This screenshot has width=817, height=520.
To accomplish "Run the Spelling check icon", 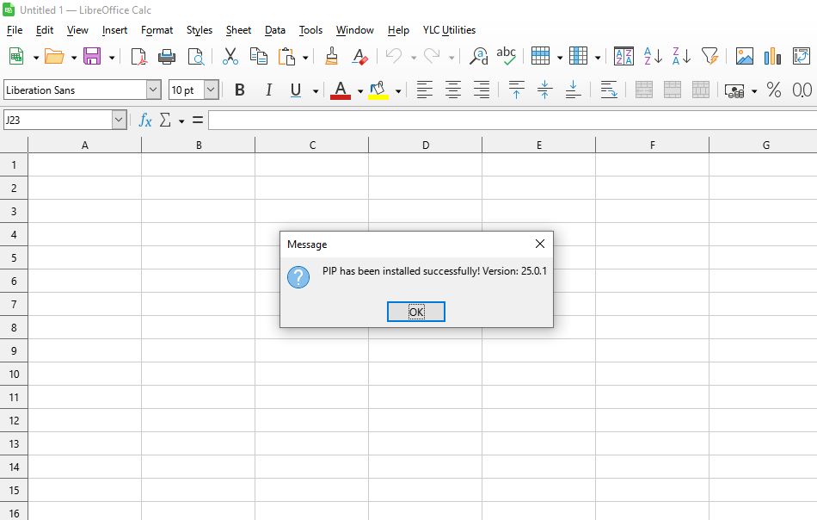I will 507,57.
